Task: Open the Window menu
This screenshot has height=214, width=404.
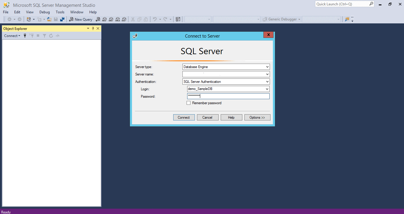Action: point(77,12)
